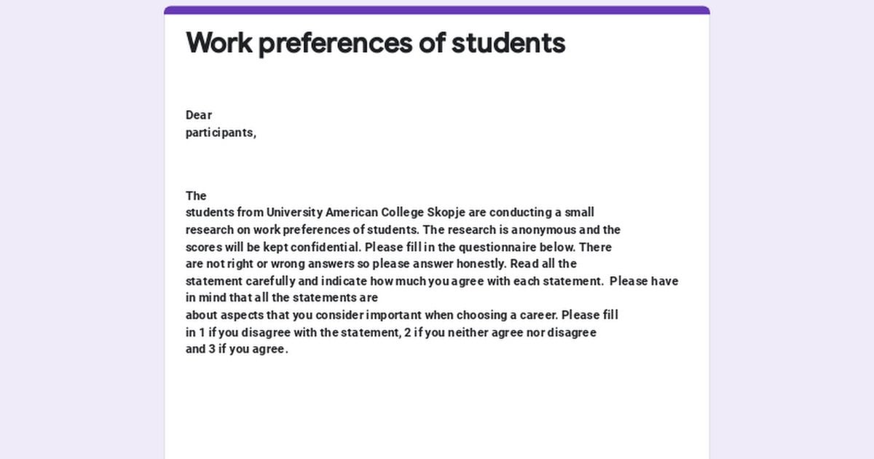Click the standalone word "The" starting the paragraph
Image resolution: width=874 pixels, height=459 pixels.
(x=196, y=195)
